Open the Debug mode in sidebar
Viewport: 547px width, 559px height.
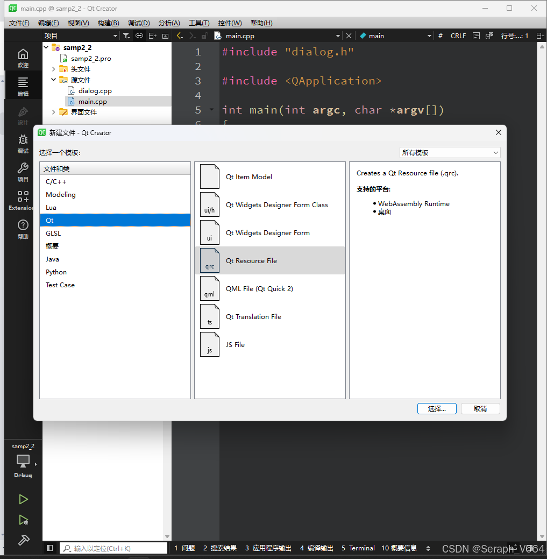click(x=23, y=144)
